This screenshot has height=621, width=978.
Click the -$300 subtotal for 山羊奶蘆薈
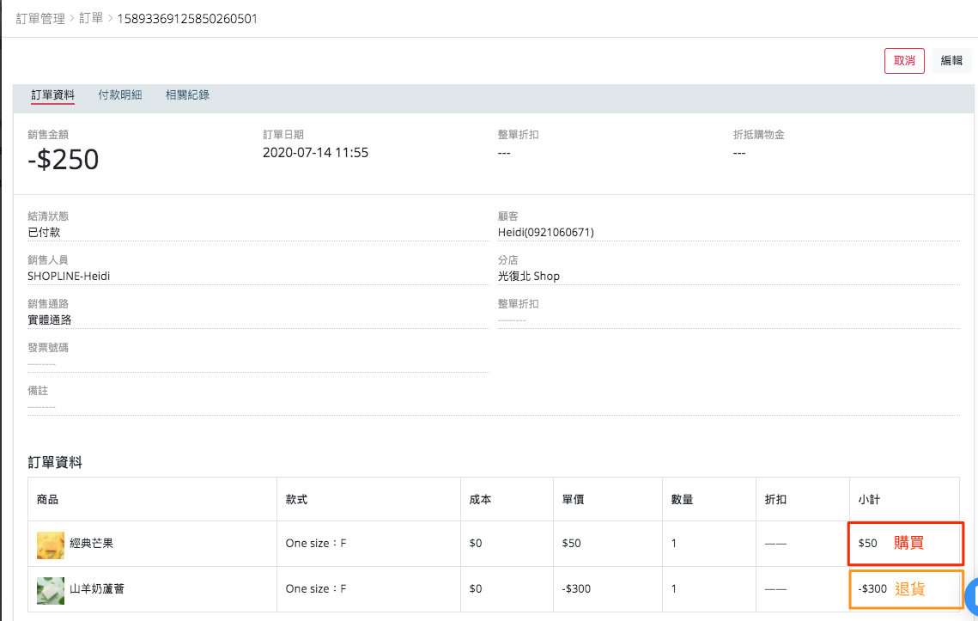coord(872,588)
